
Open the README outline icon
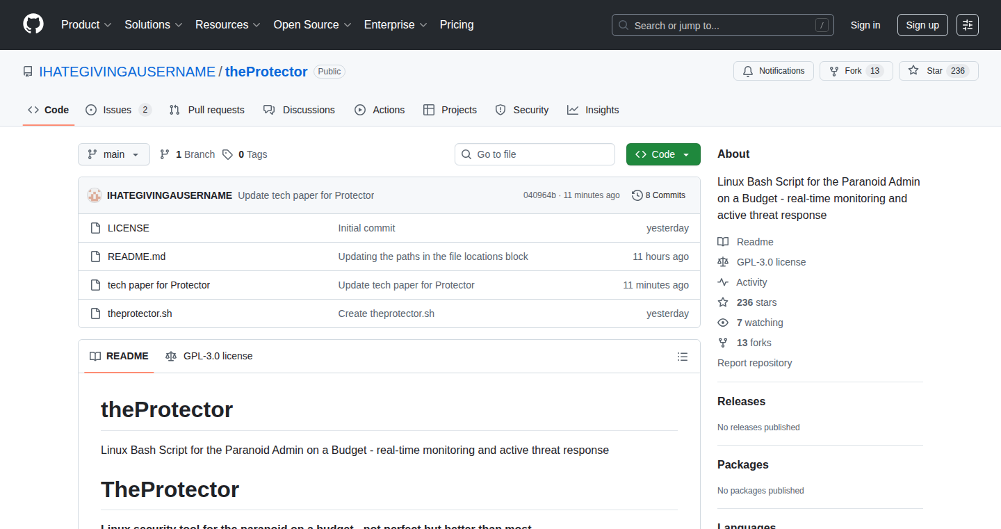click(x=683, y=357)
